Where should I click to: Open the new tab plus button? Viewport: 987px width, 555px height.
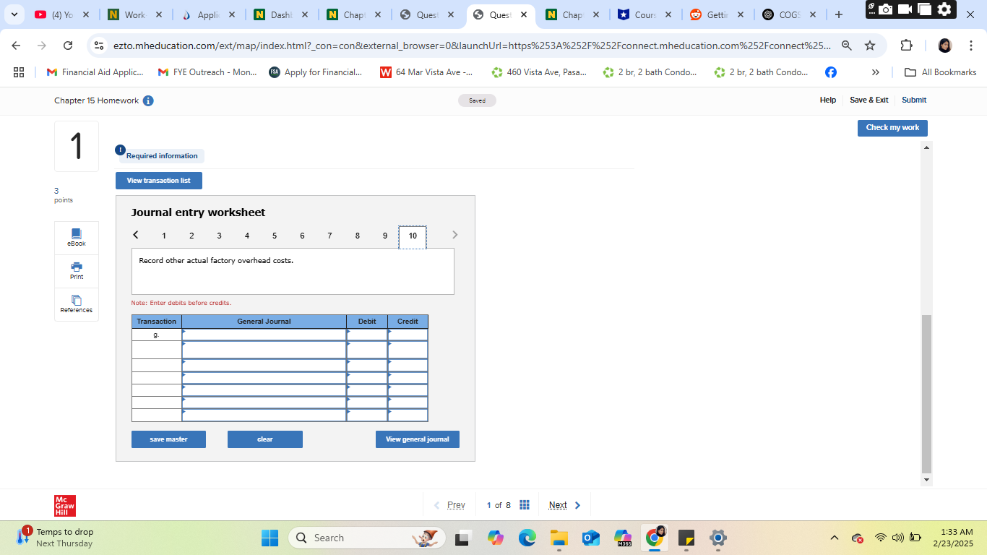coord(838,14)
